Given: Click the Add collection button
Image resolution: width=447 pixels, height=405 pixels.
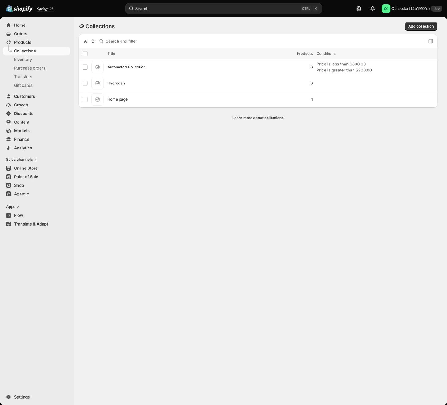Looking at the screenshot, I should pyautogui.click(x=421, y=26).
